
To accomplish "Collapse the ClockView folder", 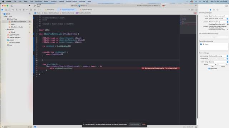I will point(6,19).
